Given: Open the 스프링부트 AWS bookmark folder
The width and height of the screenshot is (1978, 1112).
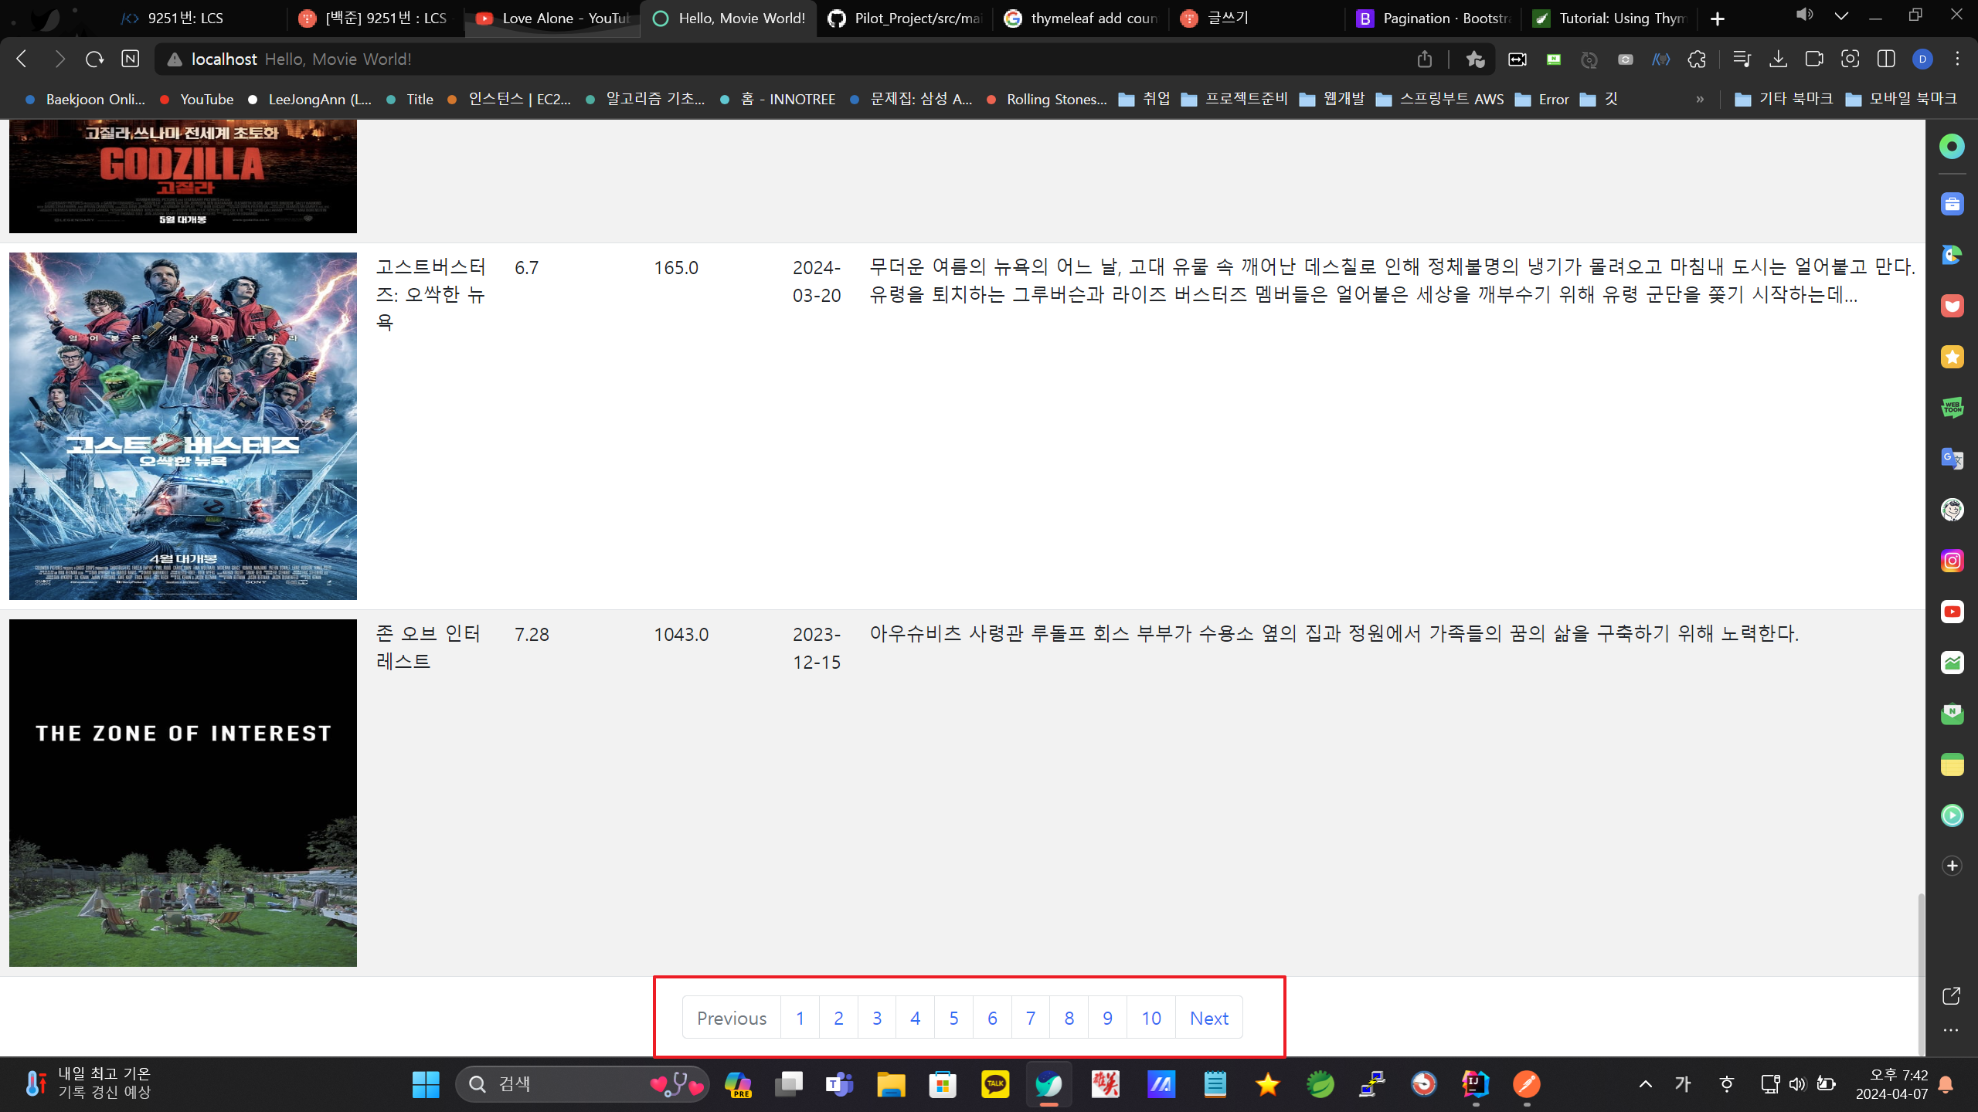Looking at the screenshot, I should (1440, 99).
